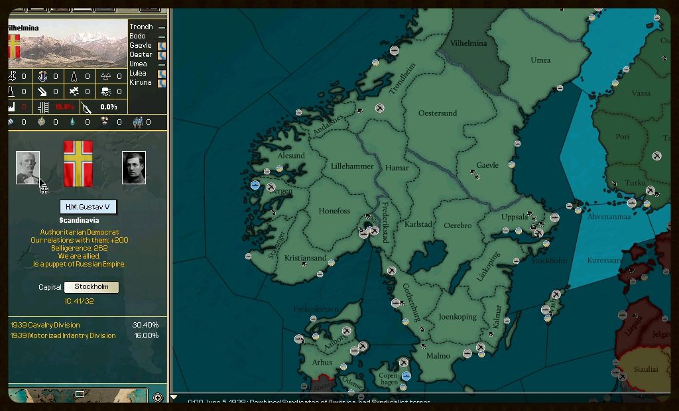
Task: Click the Scandinavia flag in diplomacy panel
Action: [x=78, y=164]
